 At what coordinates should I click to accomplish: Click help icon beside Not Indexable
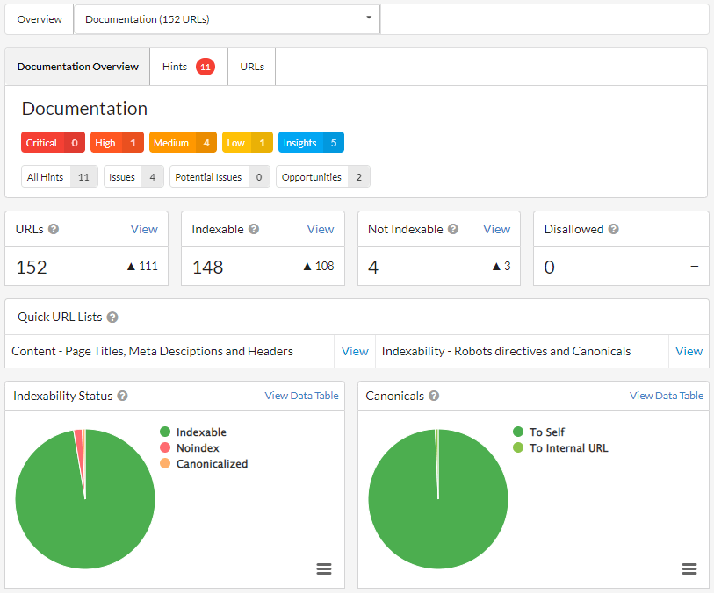(x=452, y=229)
